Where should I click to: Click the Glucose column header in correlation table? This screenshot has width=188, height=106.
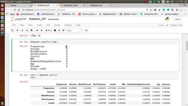[73, 84]
